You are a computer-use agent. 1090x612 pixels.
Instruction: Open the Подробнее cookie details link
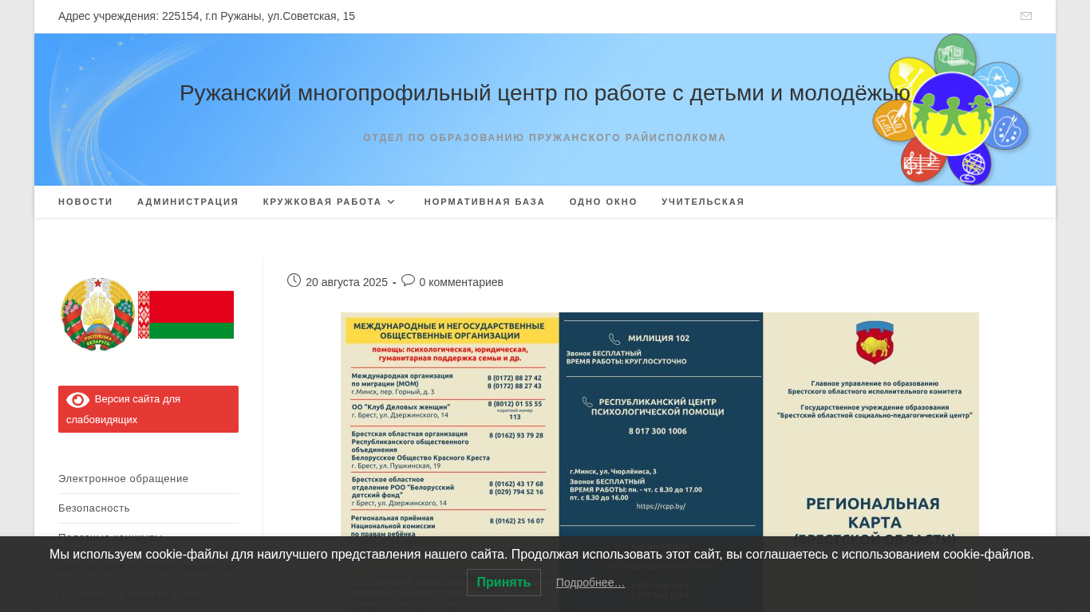[590, 583]
